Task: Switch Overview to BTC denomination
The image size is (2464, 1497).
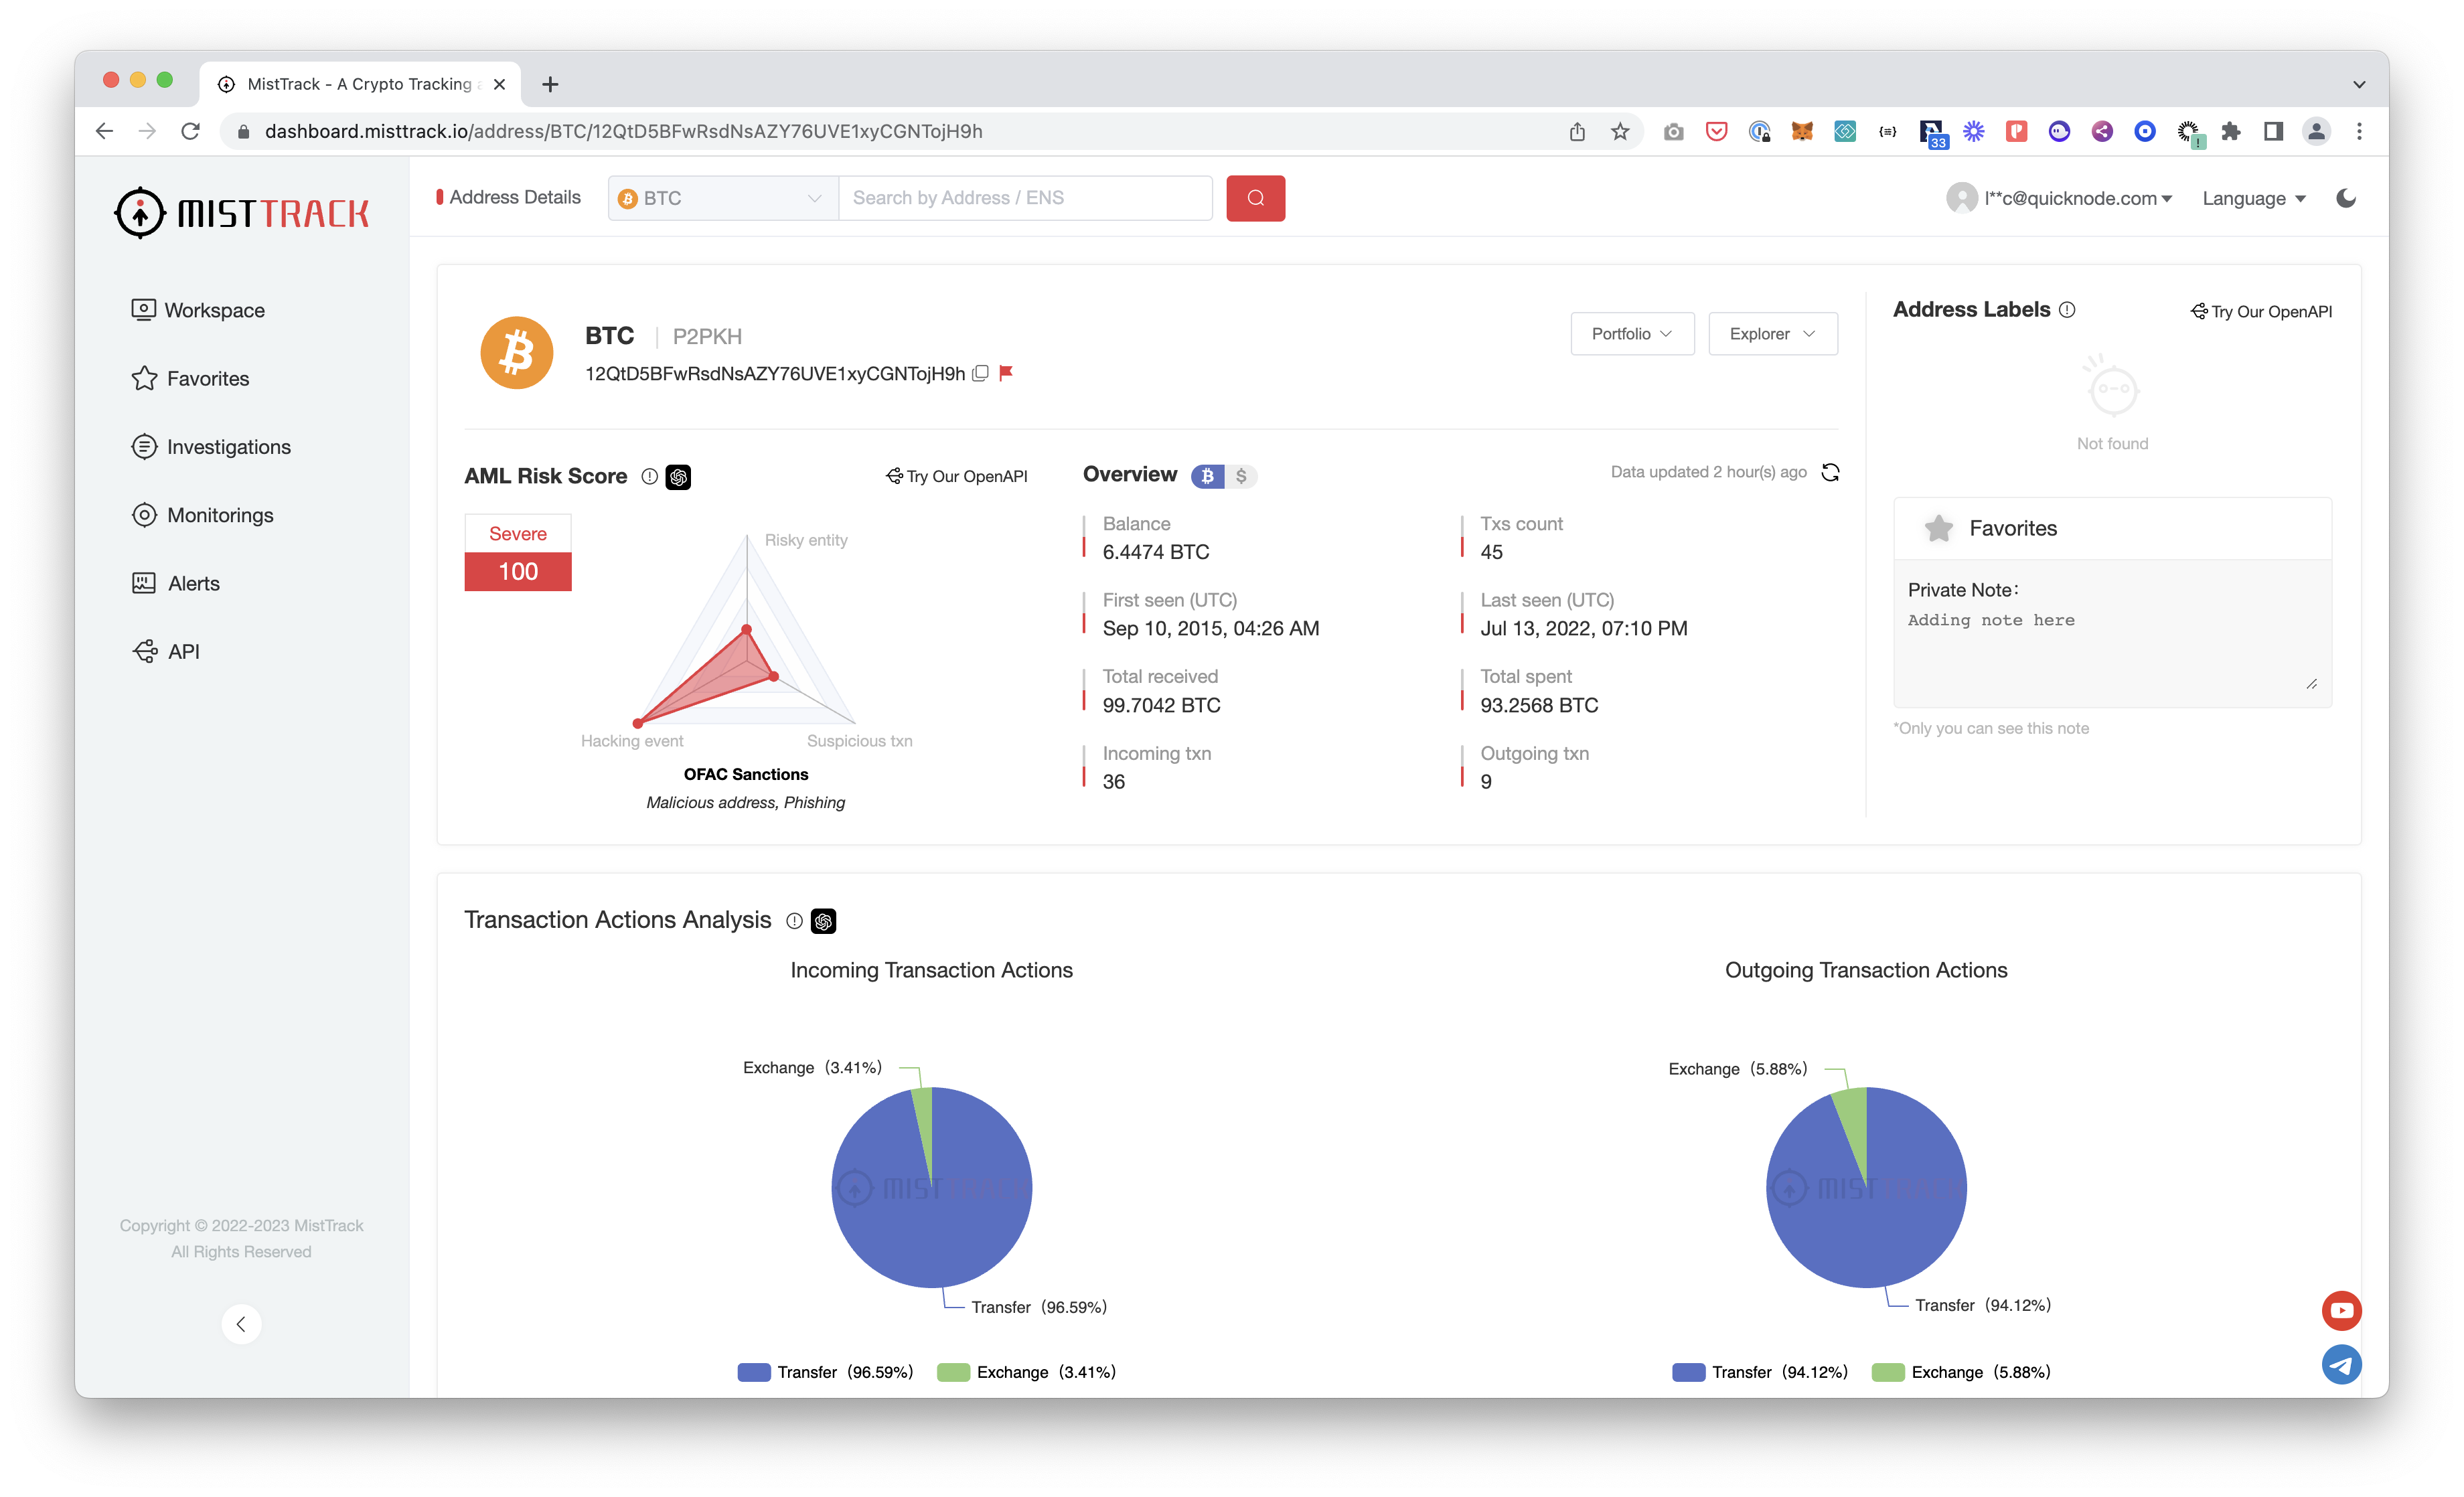Action: [1207, 476]
